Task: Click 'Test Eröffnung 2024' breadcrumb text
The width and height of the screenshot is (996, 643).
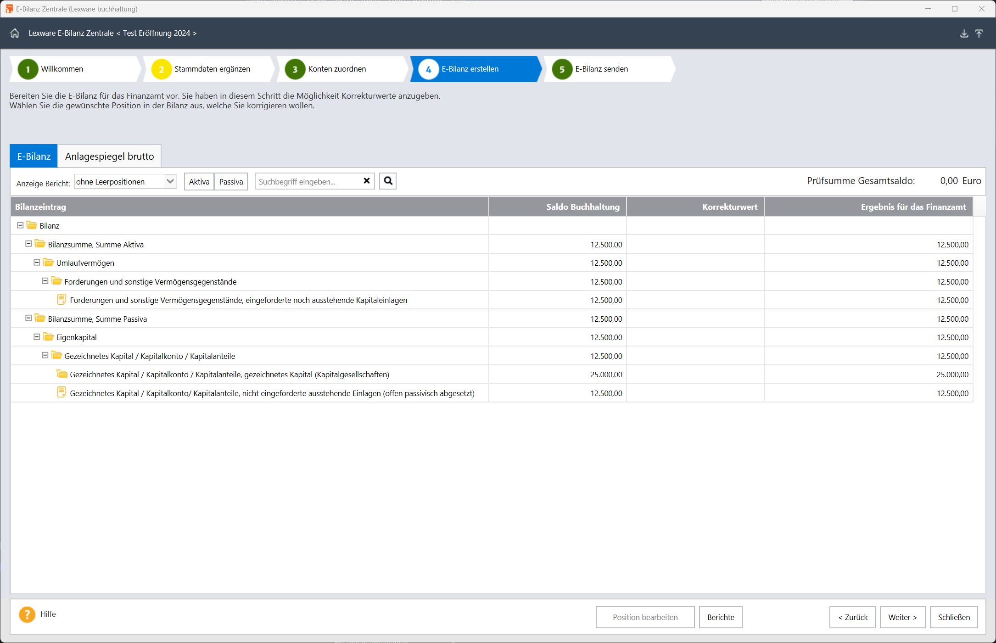Action: pyautogui.click(x=157, y=33)
